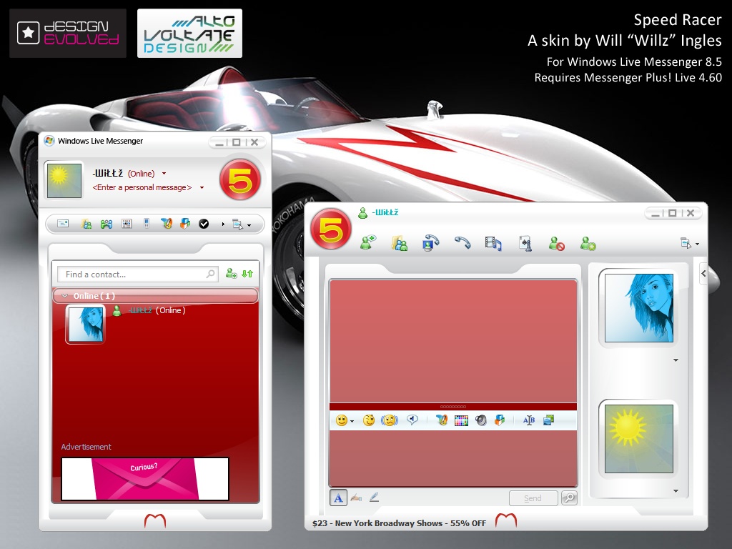Block this contact icon
Viewport: 732px width, 549px height.
[x=556, y=243]
